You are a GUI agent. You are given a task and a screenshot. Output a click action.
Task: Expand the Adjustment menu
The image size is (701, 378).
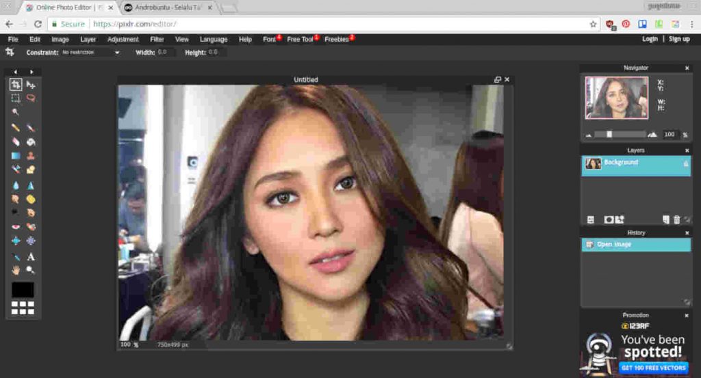[x=123, y=40]
